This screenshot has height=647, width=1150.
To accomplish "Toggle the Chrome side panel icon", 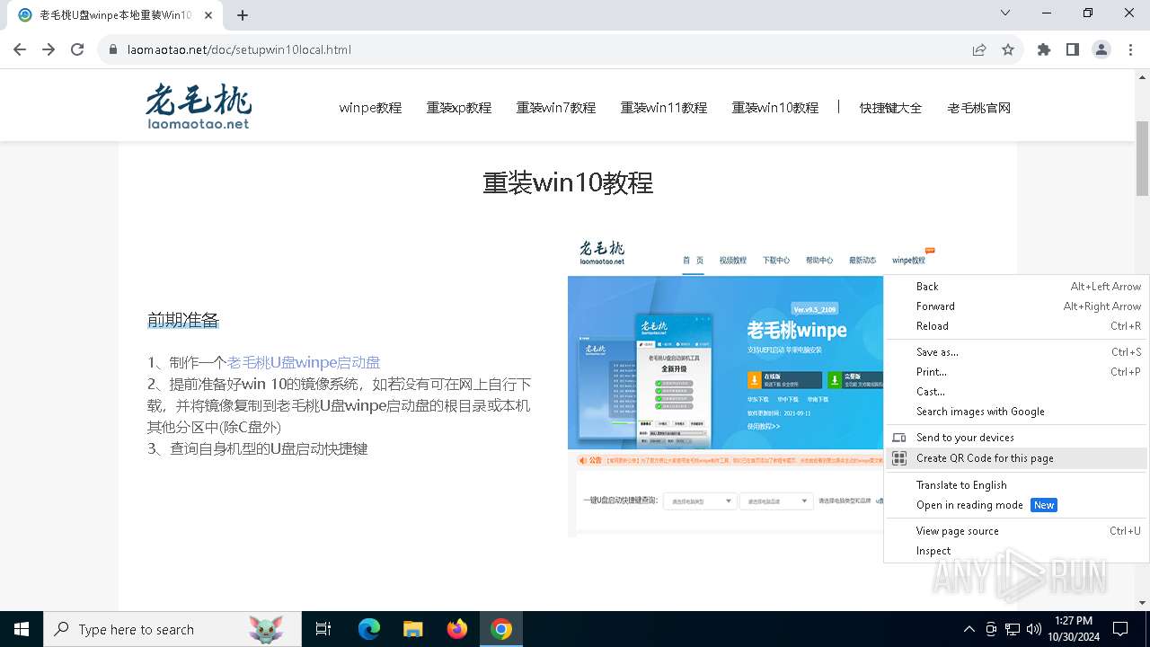I will pos(1073,49).
